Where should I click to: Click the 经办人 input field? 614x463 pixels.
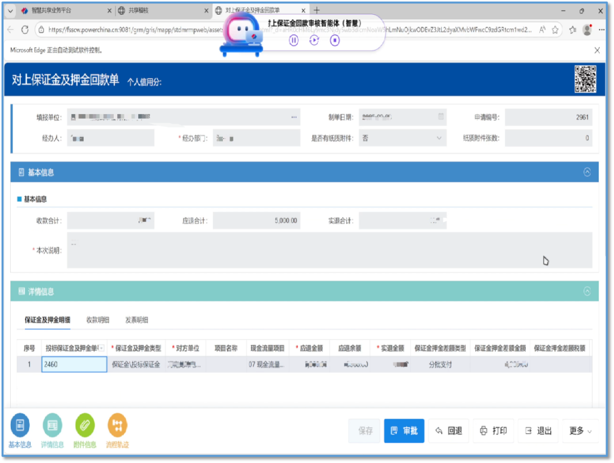pos(110,138)
